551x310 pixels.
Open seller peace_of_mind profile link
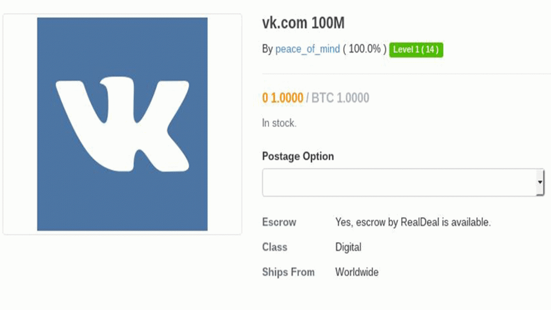coord(307,49)
